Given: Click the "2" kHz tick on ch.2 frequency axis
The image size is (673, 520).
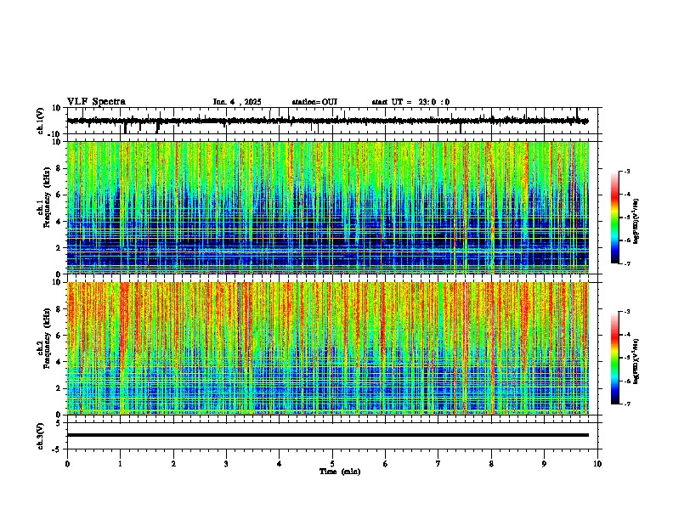Looking at the screenshot, I should click(59, 388).
